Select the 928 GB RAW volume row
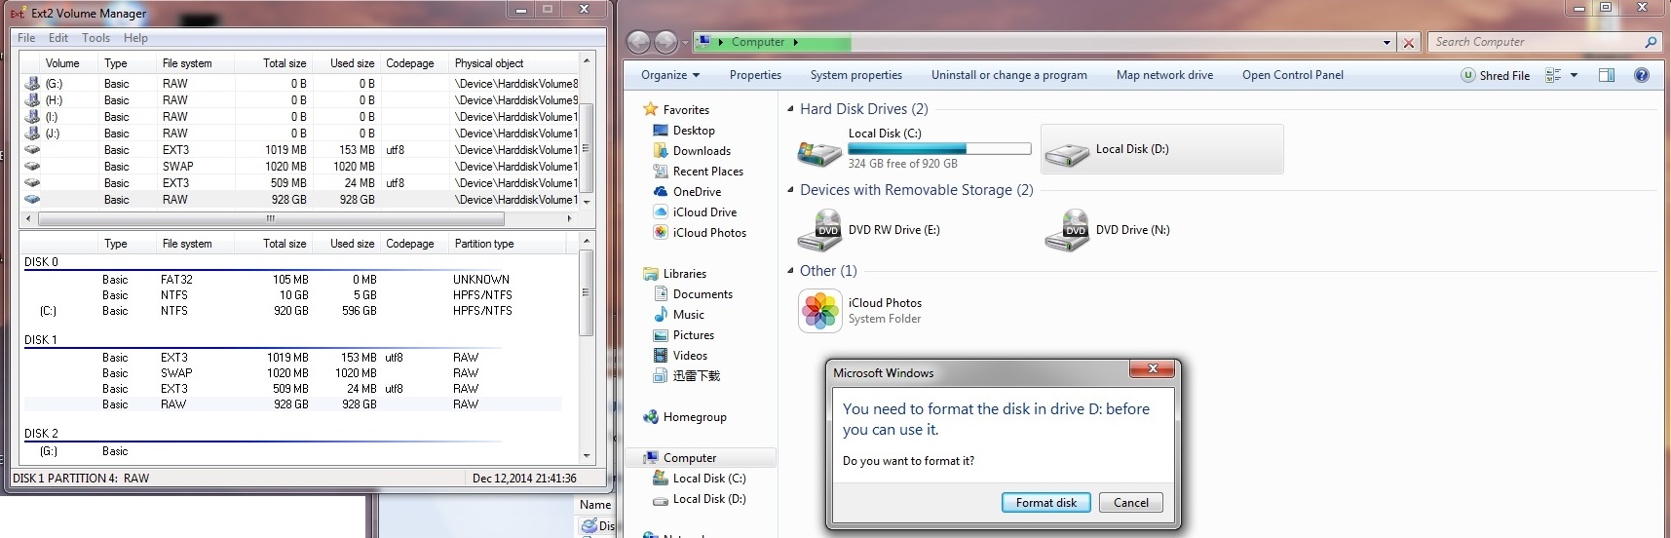Screen dimensions: 1671x538 (x=299, y=200)
